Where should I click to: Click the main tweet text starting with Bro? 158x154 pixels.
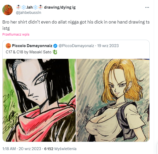coord(76,25)
